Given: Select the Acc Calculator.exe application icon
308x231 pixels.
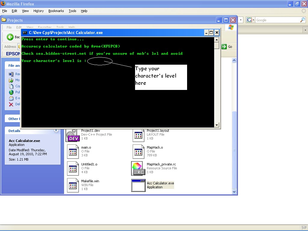Looking at the screenshot, I should (x=138, y=185).
